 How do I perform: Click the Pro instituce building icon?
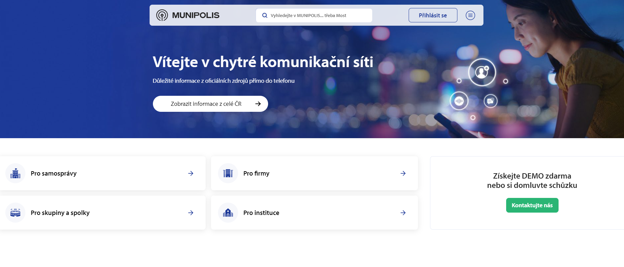tap(228, 213)
